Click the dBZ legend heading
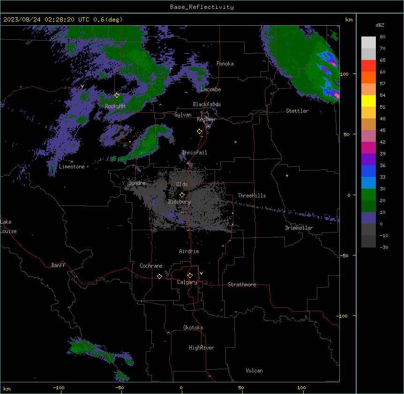 380,25
